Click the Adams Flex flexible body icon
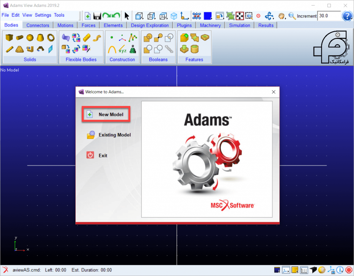 pyautogui.click(x=66, y=37)
